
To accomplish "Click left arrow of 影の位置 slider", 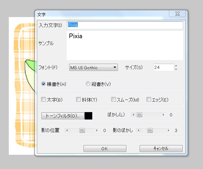I will coord(67,130).
